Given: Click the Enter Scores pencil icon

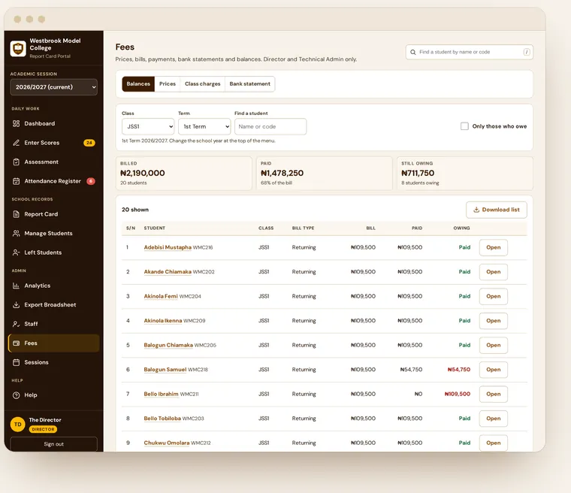Looking at the screenshot, I should (x=16, y=143).
